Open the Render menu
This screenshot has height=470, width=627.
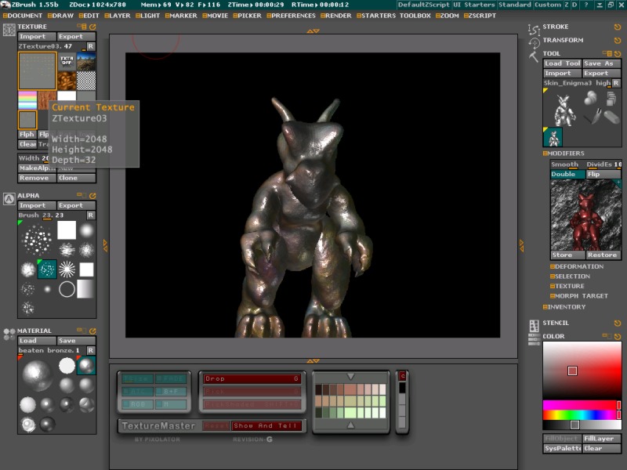pyautogui.click(x=336, y=16)
